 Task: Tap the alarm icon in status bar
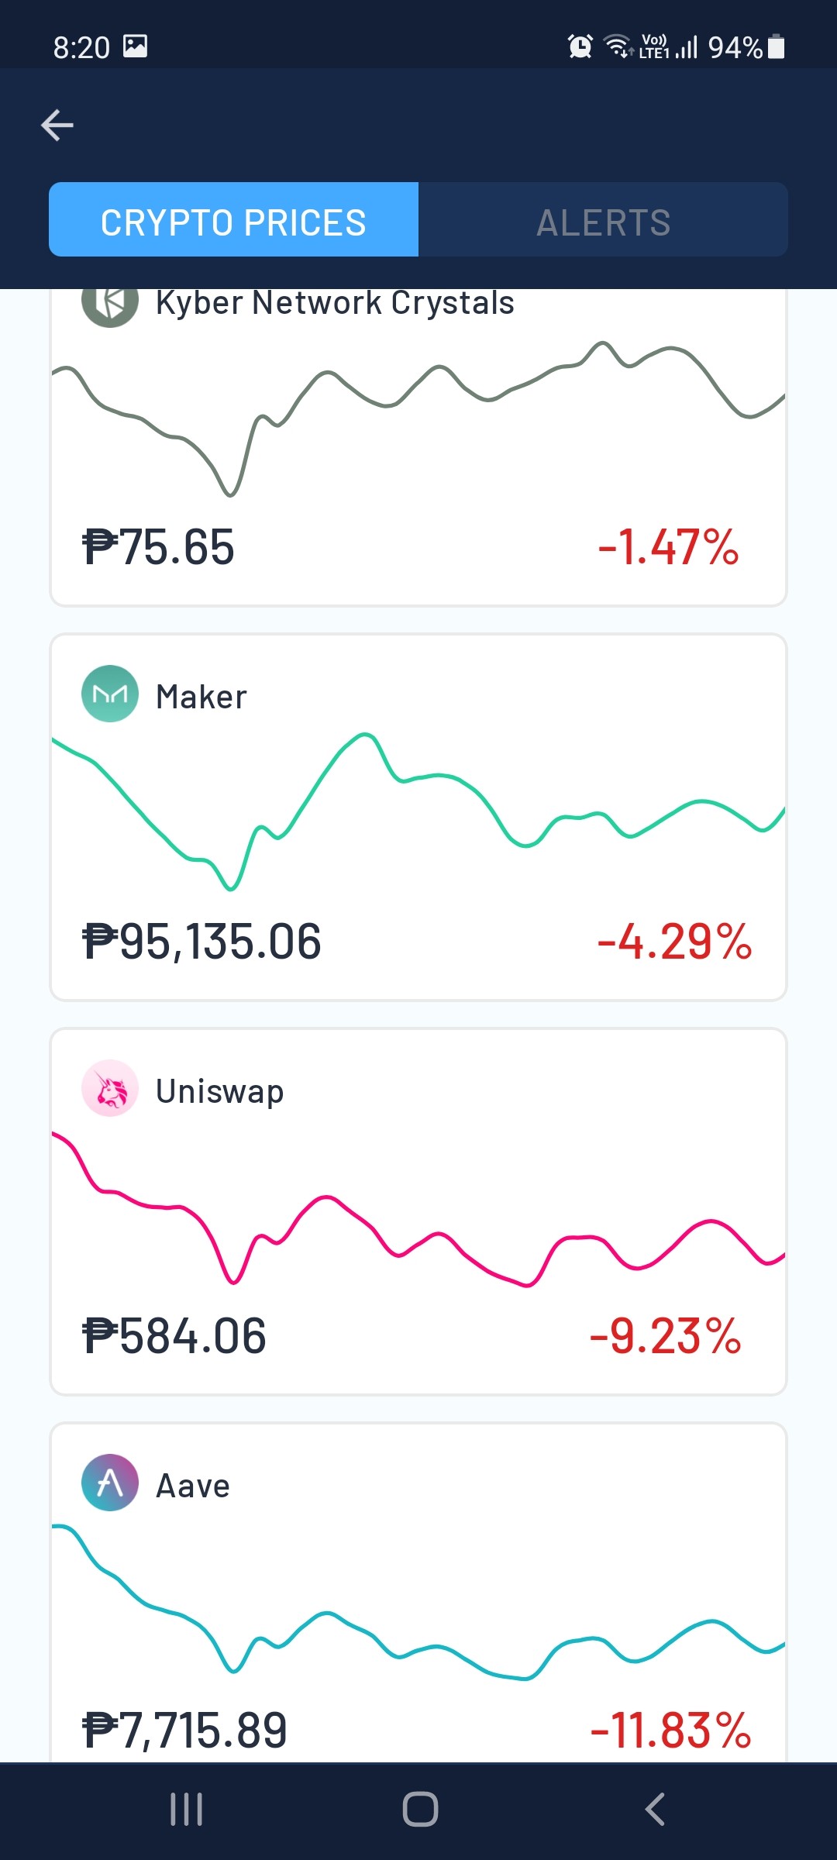click(580, 46)
